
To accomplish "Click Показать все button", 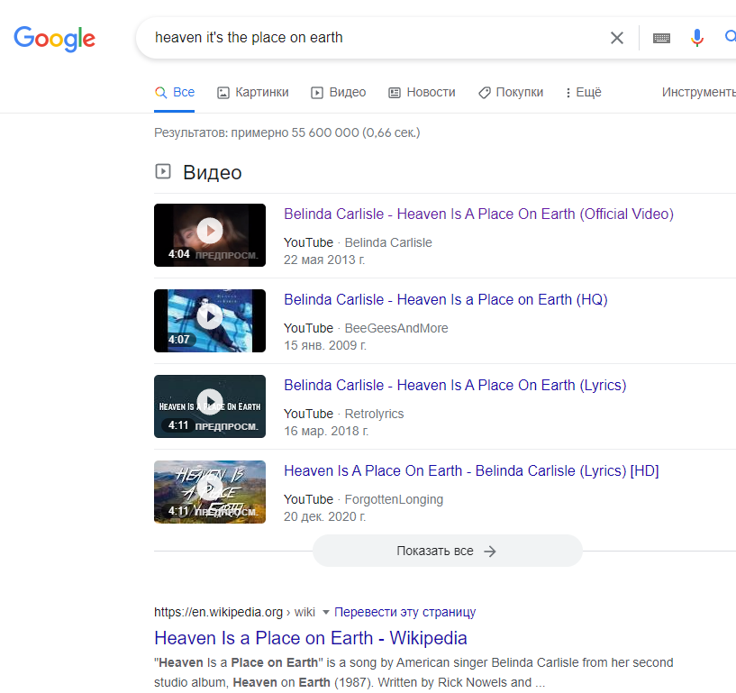I will (x=448, y=551).
